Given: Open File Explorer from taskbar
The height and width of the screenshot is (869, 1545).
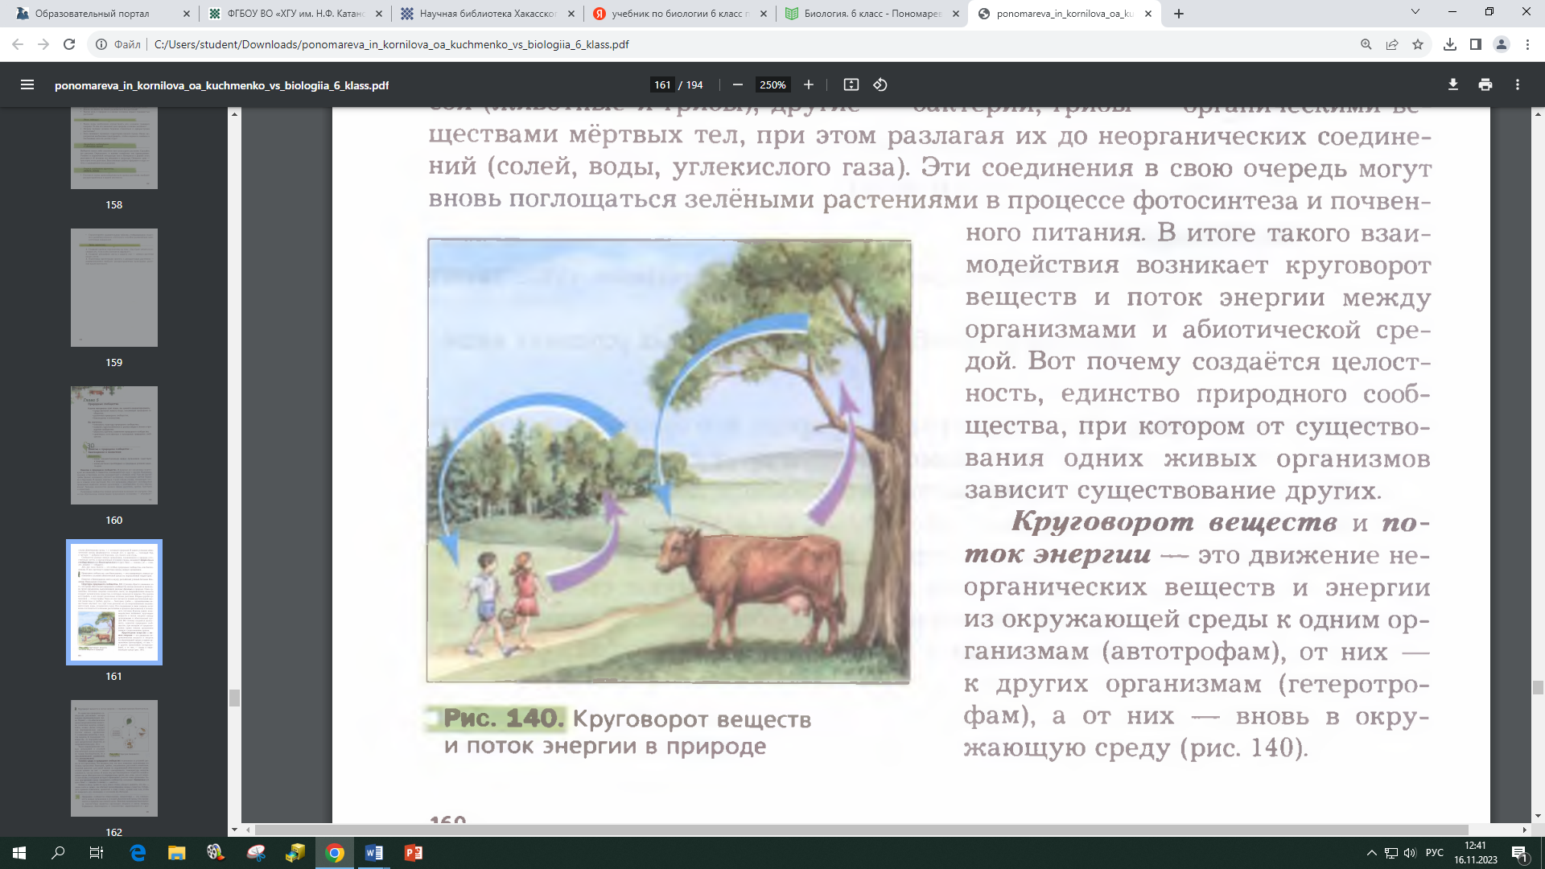Looking at the screenshot, I should [177, 853].
